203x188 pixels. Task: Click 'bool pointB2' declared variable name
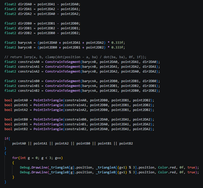[x=21, y=129]
